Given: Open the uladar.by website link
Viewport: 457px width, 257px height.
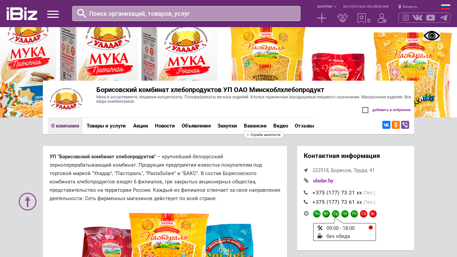Looking at the screenshot, I should [323, 181].
